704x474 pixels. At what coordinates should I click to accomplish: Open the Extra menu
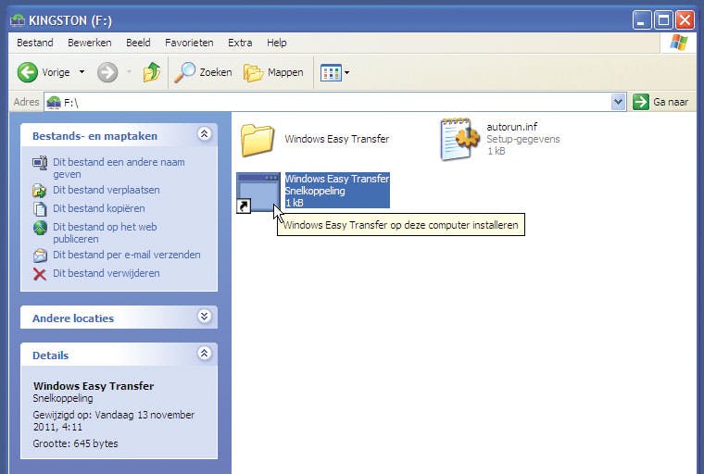pos(240,43)
